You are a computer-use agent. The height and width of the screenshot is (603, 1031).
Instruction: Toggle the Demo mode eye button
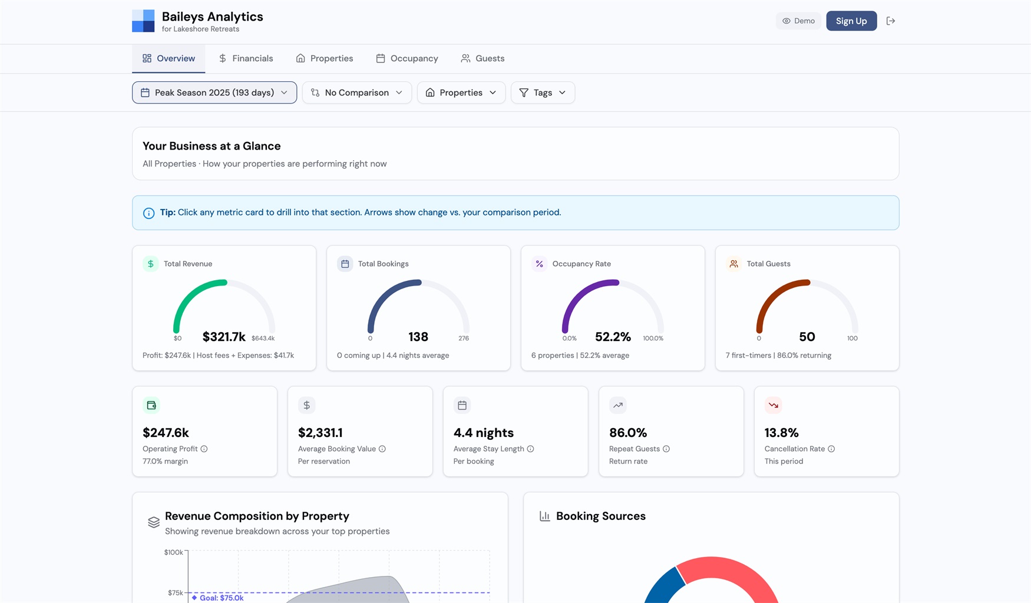[798, 21]
